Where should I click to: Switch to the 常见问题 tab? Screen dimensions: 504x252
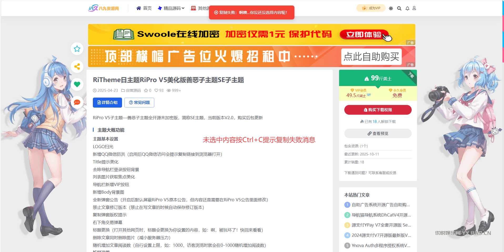pyautogui.click(x=139, y=103)
